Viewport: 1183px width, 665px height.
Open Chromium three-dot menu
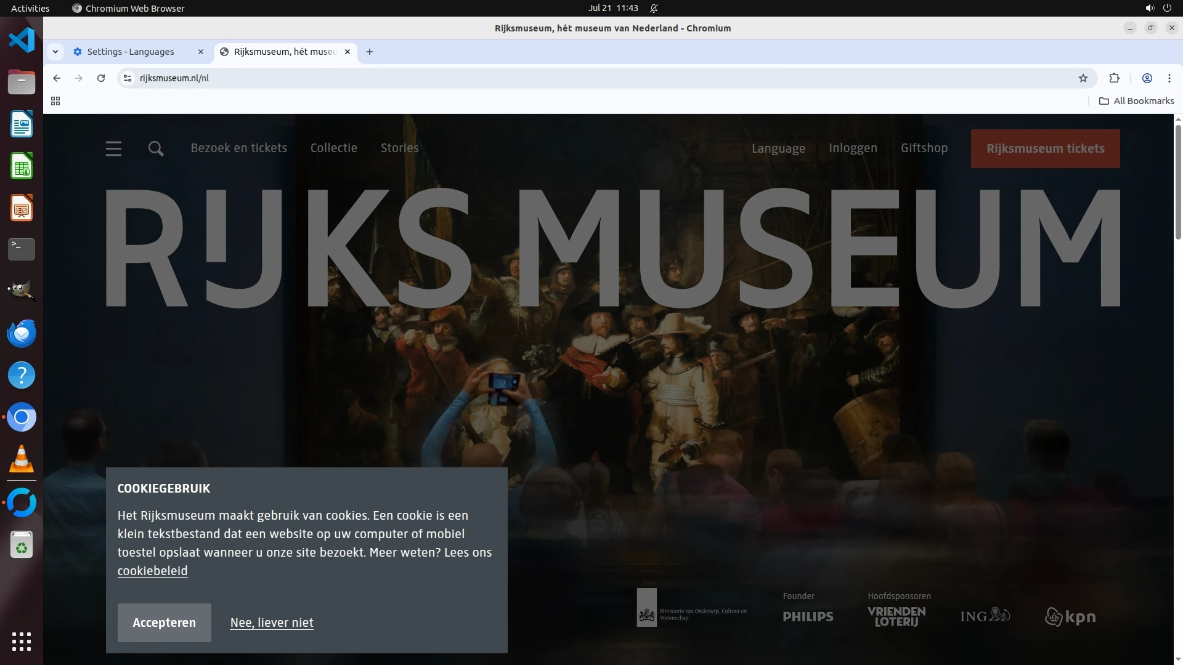point(1169,78)
